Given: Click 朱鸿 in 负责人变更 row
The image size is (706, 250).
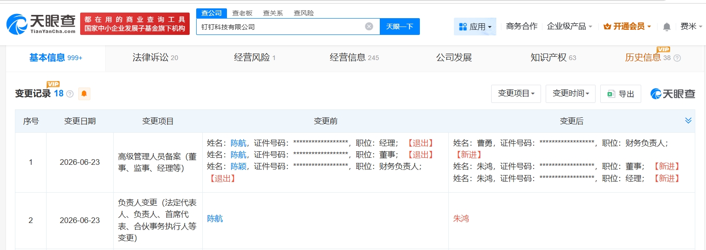Looking at the screenshot, I should (x=461, y=218).
